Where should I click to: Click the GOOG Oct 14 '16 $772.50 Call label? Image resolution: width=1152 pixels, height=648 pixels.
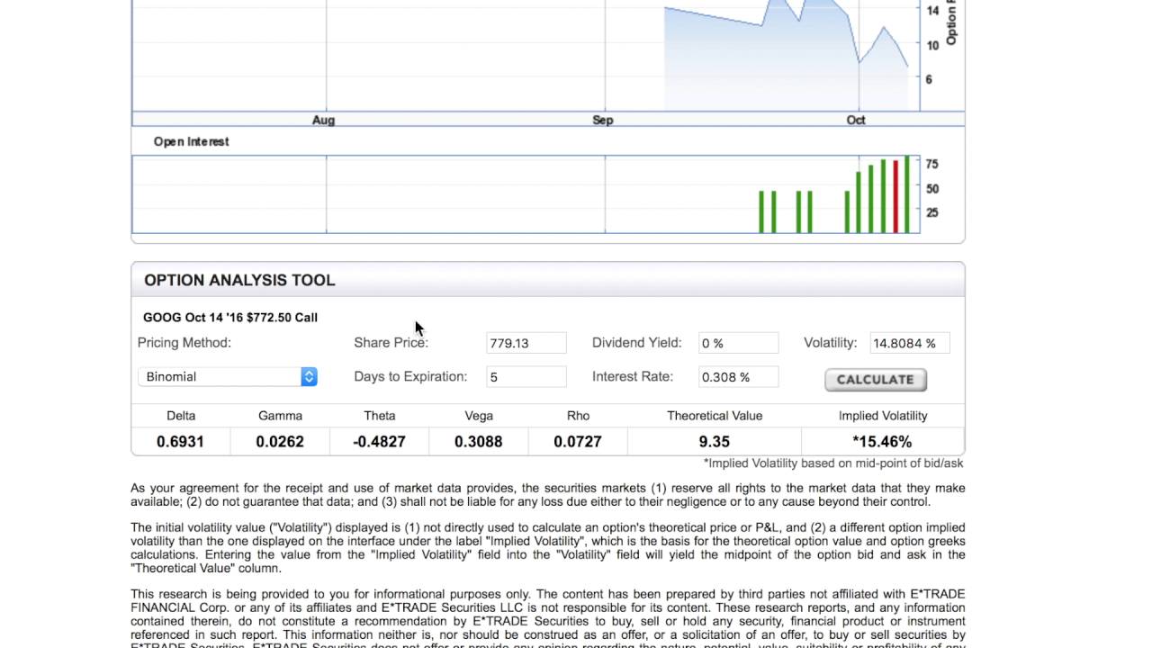click(x=230, y=317)
